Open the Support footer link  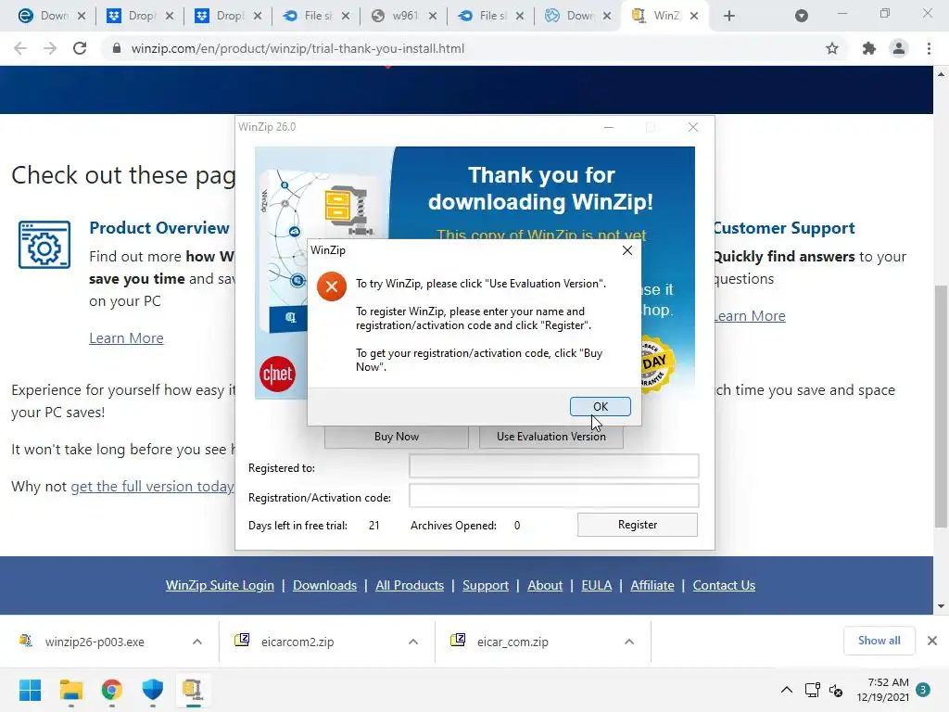(x=486, y=586)
